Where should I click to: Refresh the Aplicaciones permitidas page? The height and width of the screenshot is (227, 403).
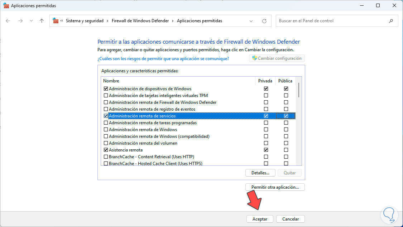click(x=264, y=21)
